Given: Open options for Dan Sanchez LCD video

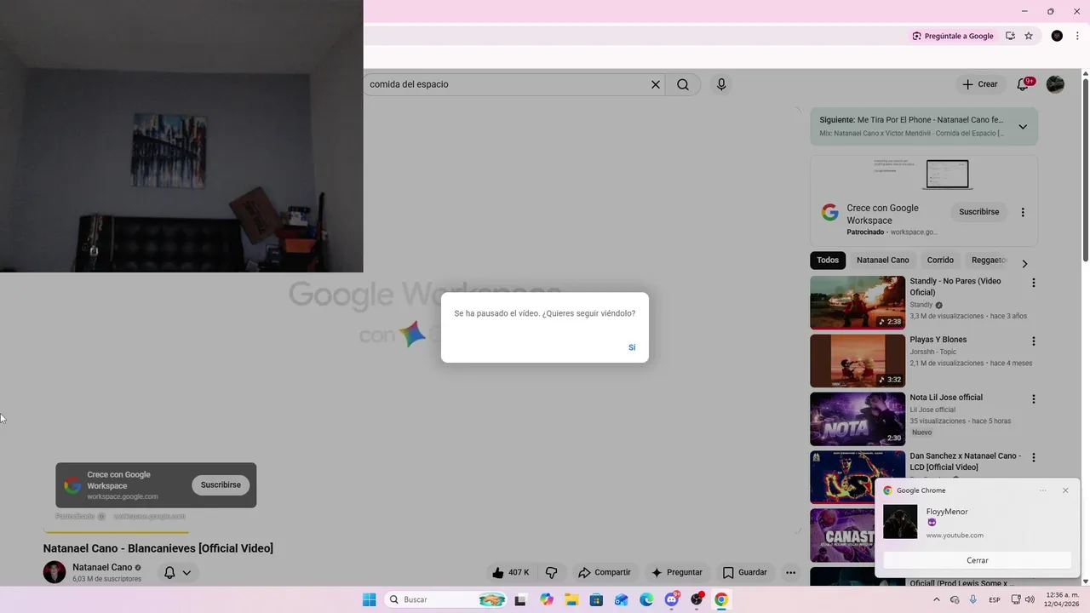Looking at the screenshot, I should coord(1034,457).
